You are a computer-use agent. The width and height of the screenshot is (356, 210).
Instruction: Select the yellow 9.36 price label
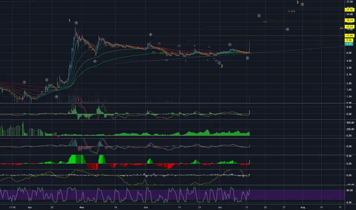[x=349, y=40]
